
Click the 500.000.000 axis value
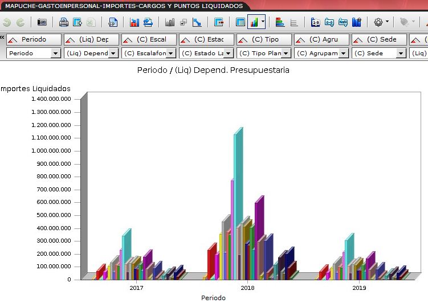[54, 215]
